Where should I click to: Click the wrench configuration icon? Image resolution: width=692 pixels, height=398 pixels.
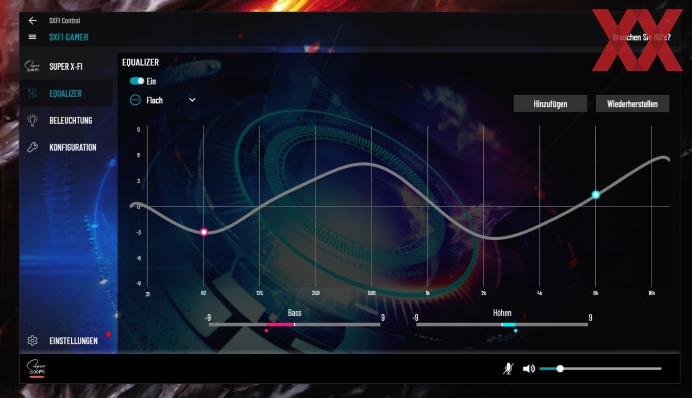(x=33, y=147)
